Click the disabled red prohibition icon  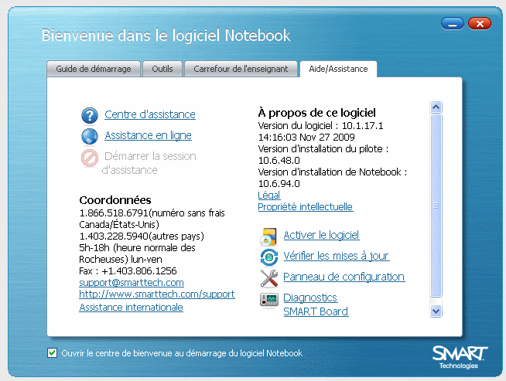[90, 158]
